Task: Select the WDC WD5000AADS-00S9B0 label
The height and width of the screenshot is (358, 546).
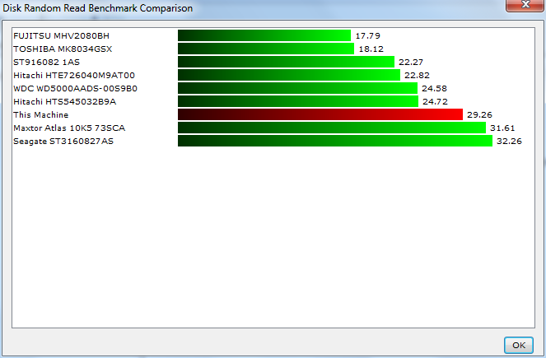Action: (x=75, y=89)
